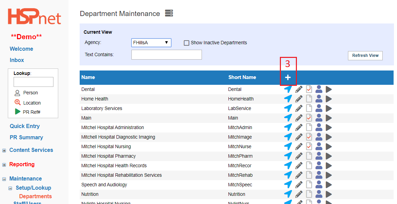Focus the Text Contains input field
The image size is (397, 204).
(166, 55)
